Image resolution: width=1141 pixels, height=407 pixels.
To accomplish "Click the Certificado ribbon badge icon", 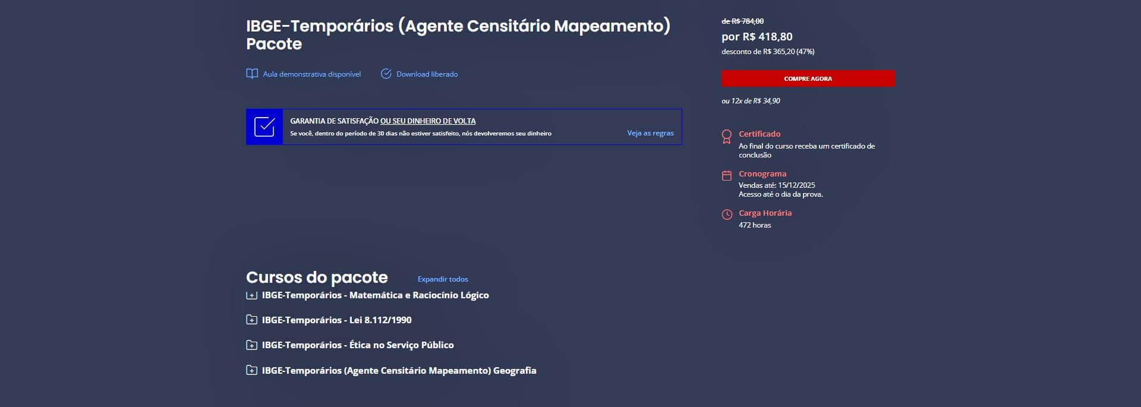I will point(726,137).
